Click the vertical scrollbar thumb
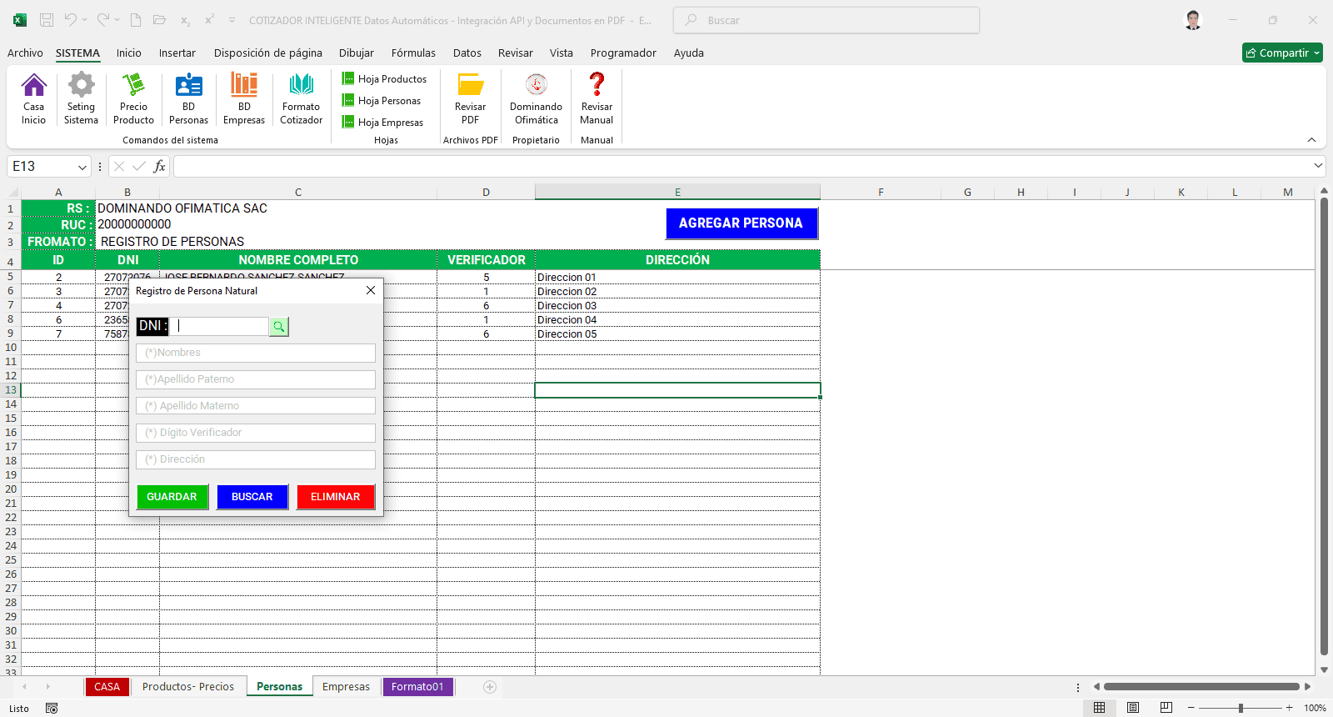Viewport: 1333px width, 717px height. coord(1324,427)
